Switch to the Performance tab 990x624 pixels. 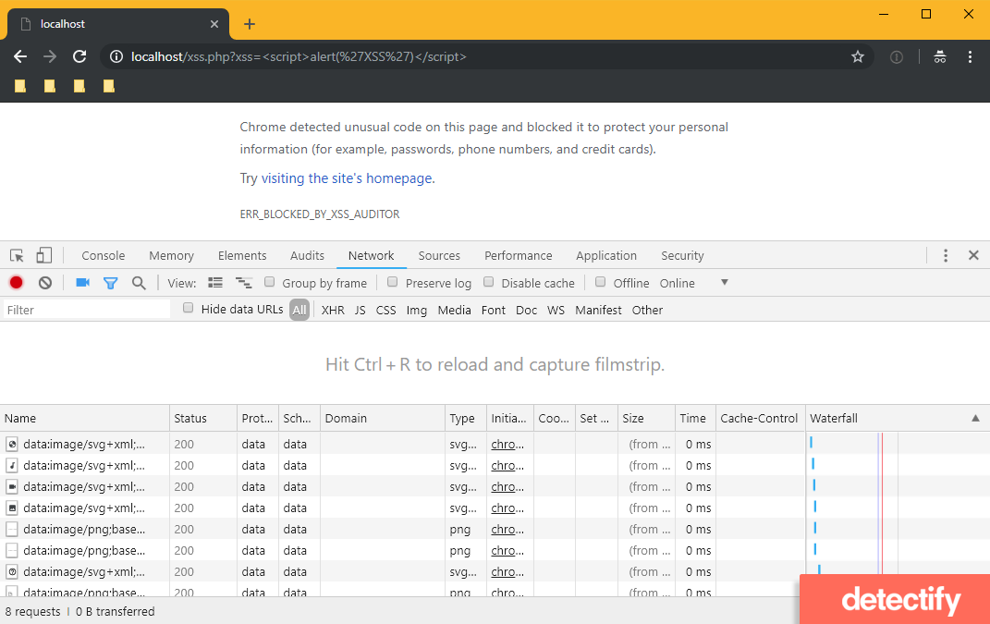[x=519, y=256]
